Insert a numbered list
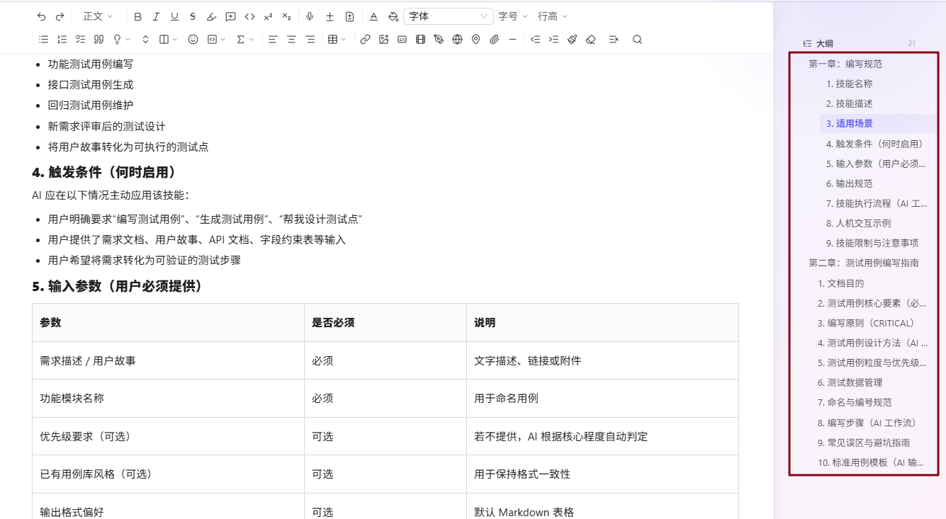Viewport: 946px width, 519px height. [x=62, y=40]
